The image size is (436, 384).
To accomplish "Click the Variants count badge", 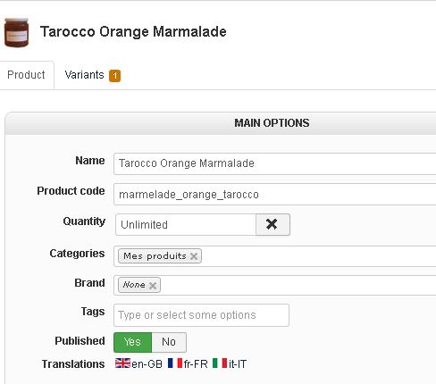I will (114, 76).
